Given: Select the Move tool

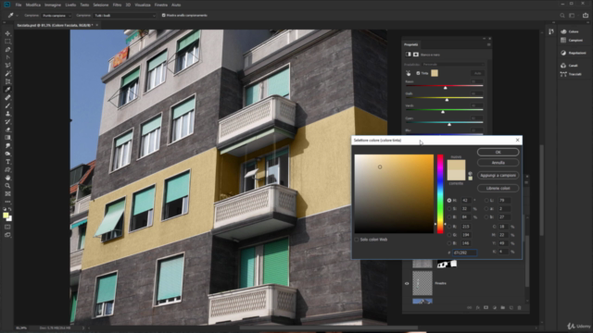Looking at the screenshot, I should (x=7, y=33).
